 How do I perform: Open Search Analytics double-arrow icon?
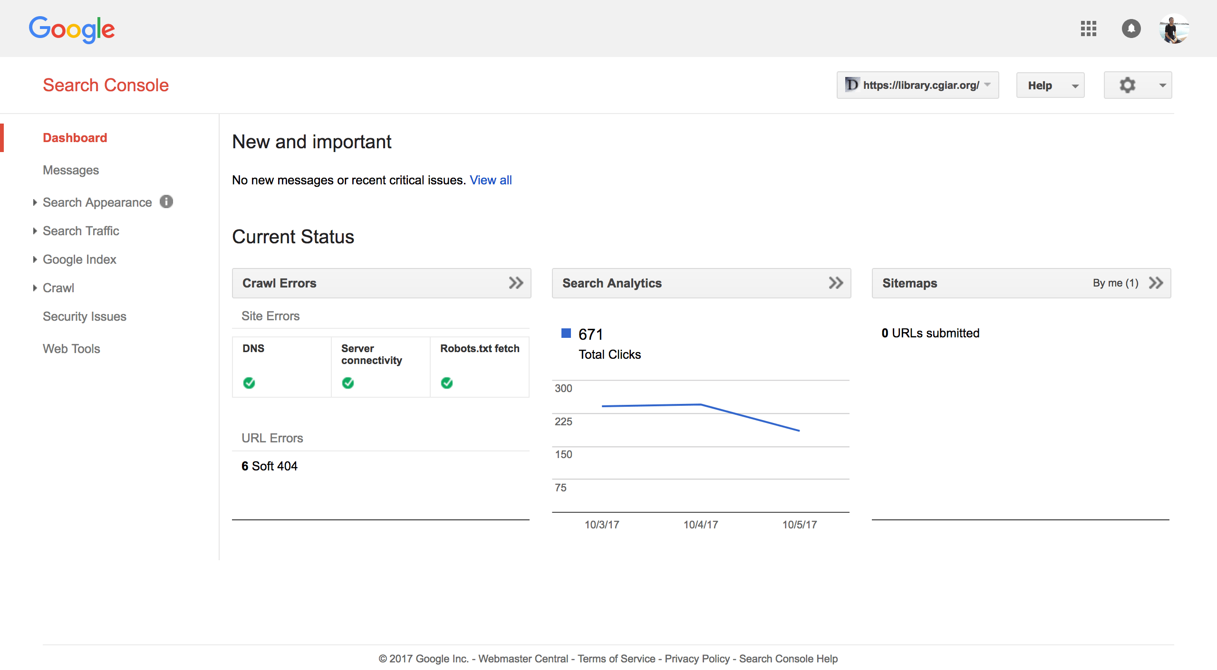pyautogui.click(x=836, y=283)
